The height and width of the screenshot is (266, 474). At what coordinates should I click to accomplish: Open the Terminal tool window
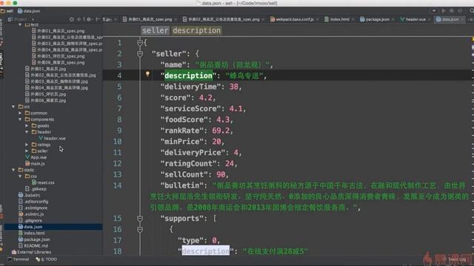point(18,259)
